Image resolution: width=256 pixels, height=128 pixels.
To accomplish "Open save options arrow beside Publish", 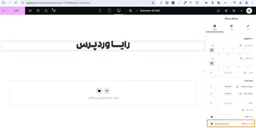I will click(3, 10).
